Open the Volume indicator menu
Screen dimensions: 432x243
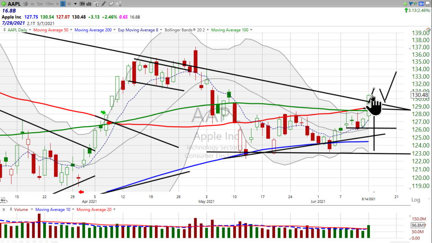(x=21, y=209)
